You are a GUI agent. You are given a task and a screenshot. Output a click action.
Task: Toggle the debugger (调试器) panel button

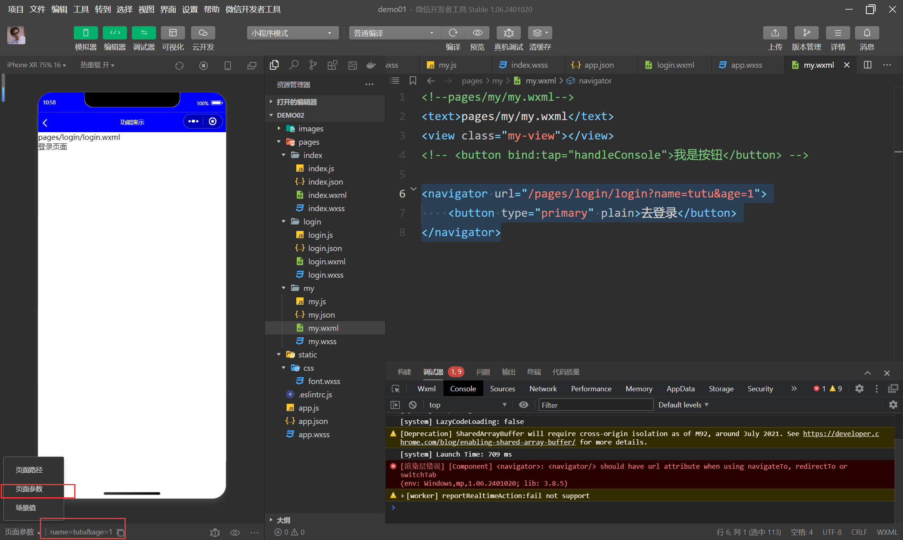pyautogui.click(x=144, y=33)
